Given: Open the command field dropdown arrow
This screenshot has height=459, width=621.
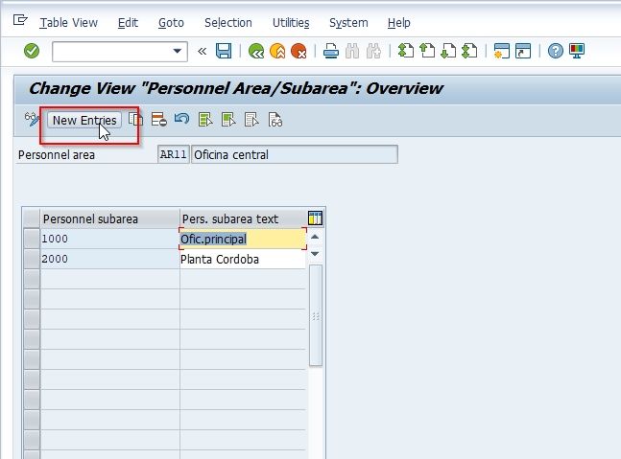Looking at the screenshot, I should 177,51.
